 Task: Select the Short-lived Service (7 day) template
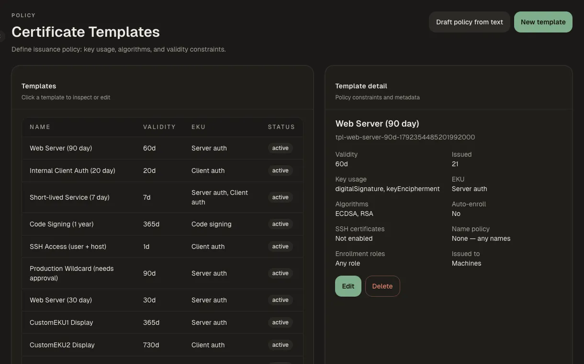pos(162,197)
